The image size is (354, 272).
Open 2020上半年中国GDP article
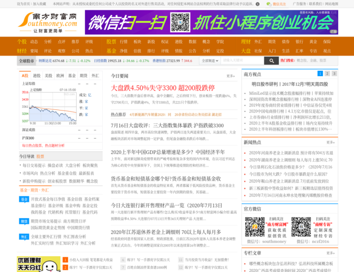pos(168,152)
